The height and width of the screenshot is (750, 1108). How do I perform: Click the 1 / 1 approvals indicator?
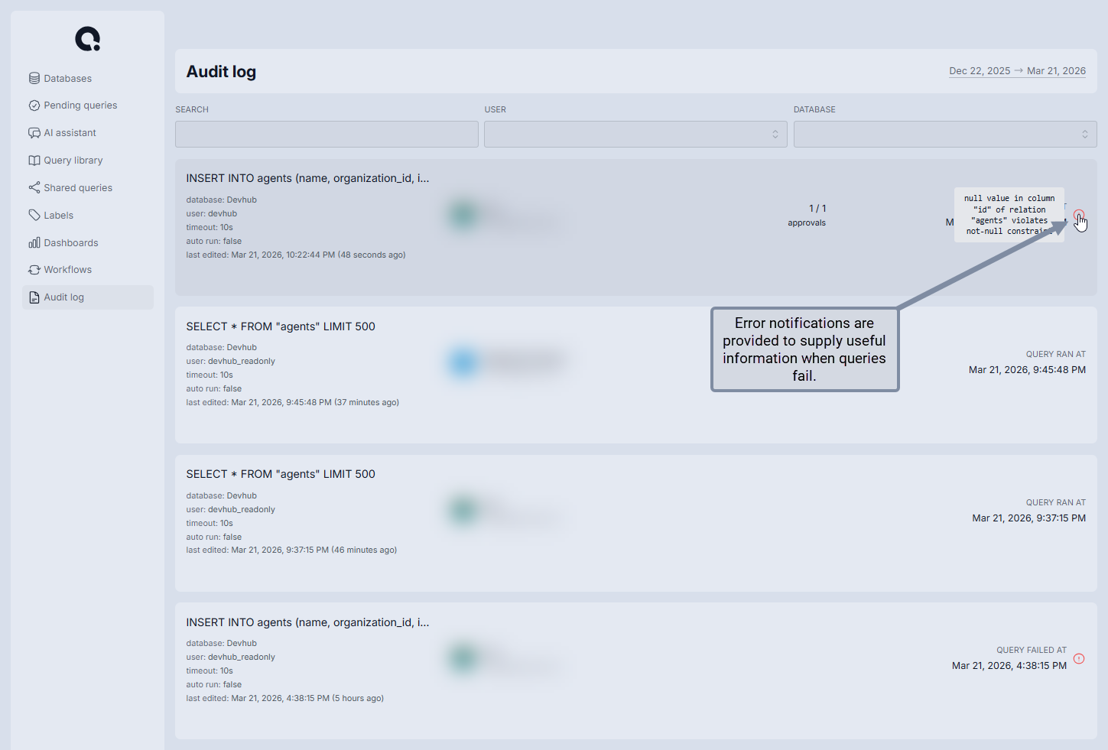point(807,215)
